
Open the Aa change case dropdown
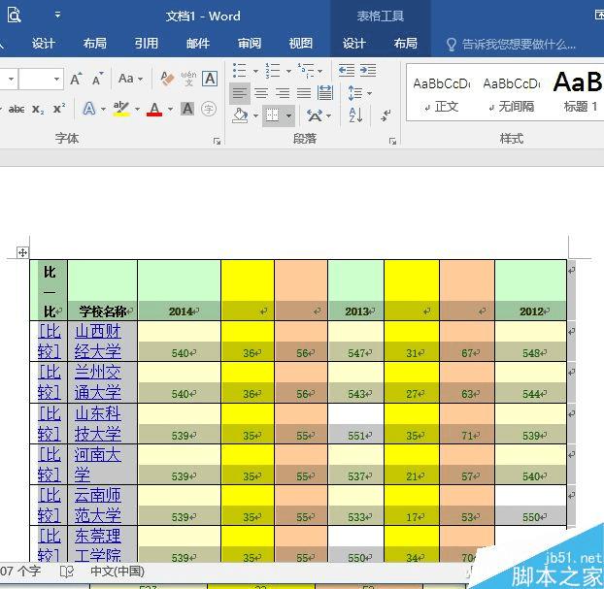(130, 79)
